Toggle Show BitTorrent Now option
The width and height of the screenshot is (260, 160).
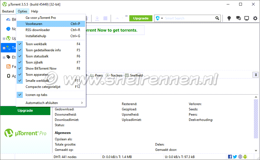pos(51,68)
